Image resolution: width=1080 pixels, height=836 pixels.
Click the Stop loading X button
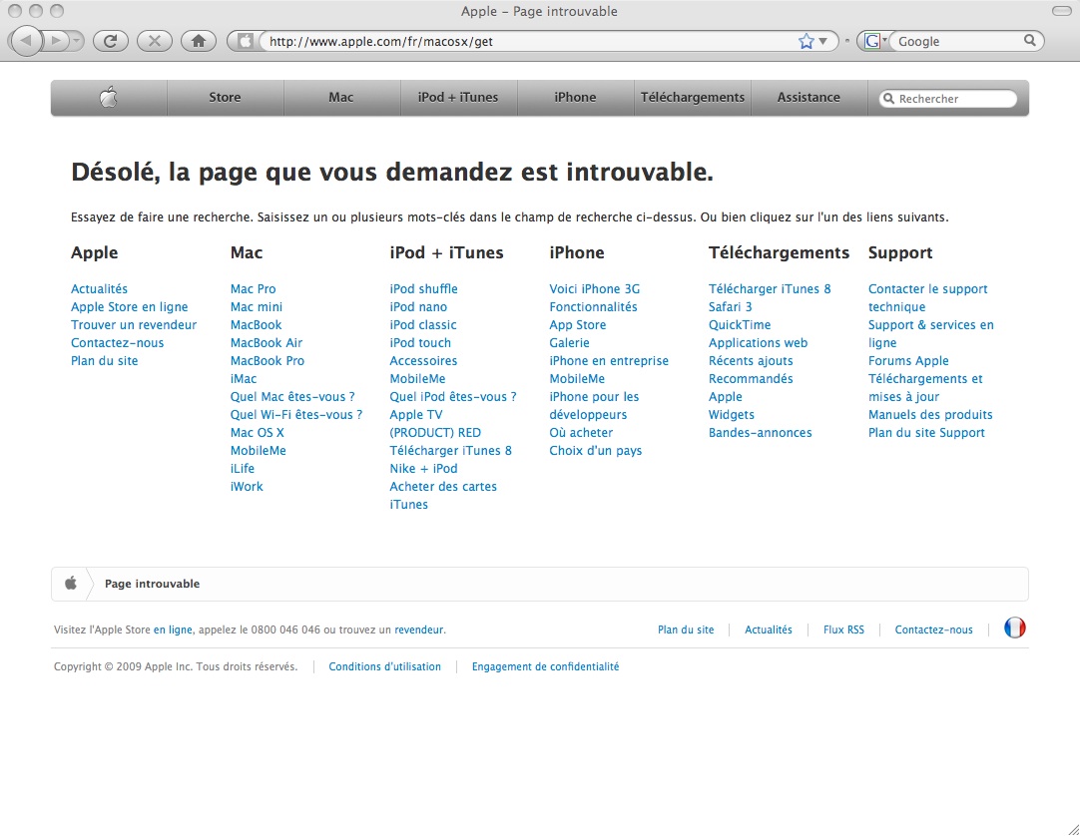[x=155, y=41]
